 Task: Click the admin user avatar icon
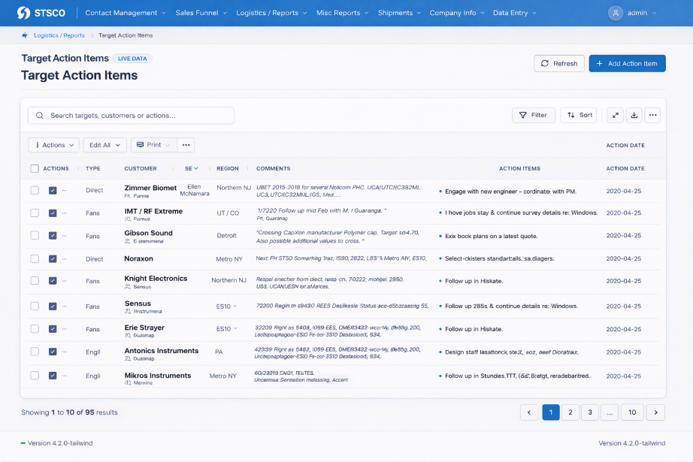point(616,14)
